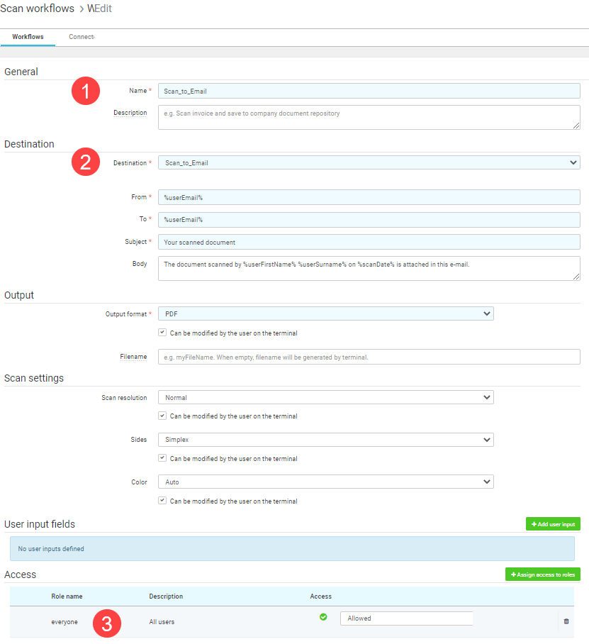Expand the Sides Simplex dropdown
The height and width of the screenshot is (644, 589).
(x=326, y=440)
